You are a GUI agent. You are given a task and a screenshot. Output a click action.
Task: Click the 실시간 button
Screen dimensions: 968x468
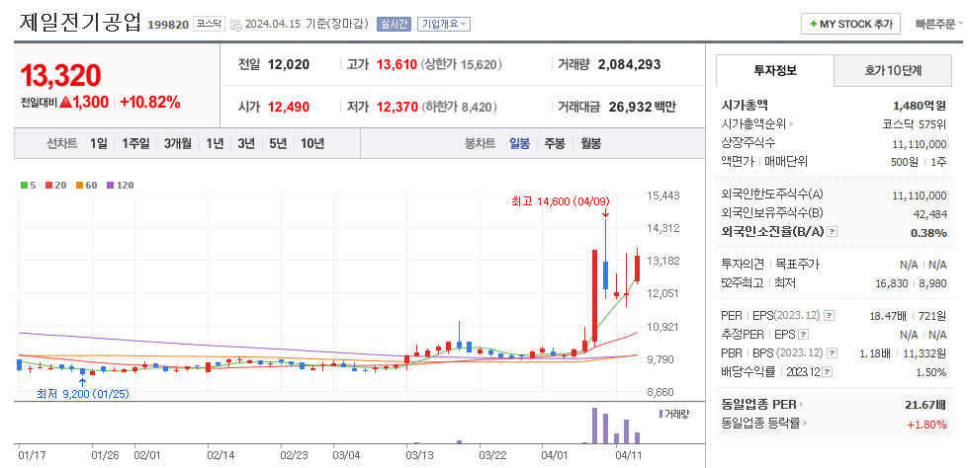coord(394,24)
